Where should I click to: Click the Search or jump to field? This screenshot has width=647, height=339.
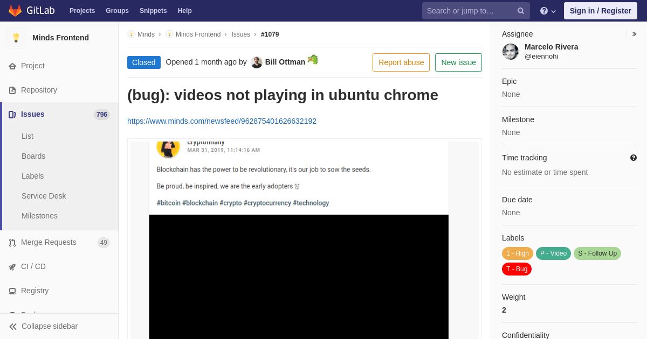click(476, 11)
